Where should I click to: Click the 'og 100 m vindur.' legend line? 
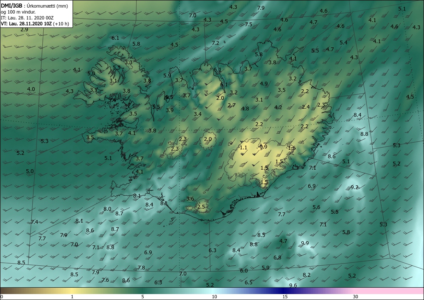point(18,11)
